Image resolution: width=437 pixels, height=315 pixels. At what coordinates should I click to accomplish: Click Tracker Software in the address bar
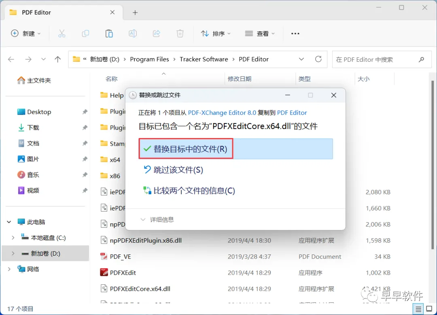[x=204, y=59]
